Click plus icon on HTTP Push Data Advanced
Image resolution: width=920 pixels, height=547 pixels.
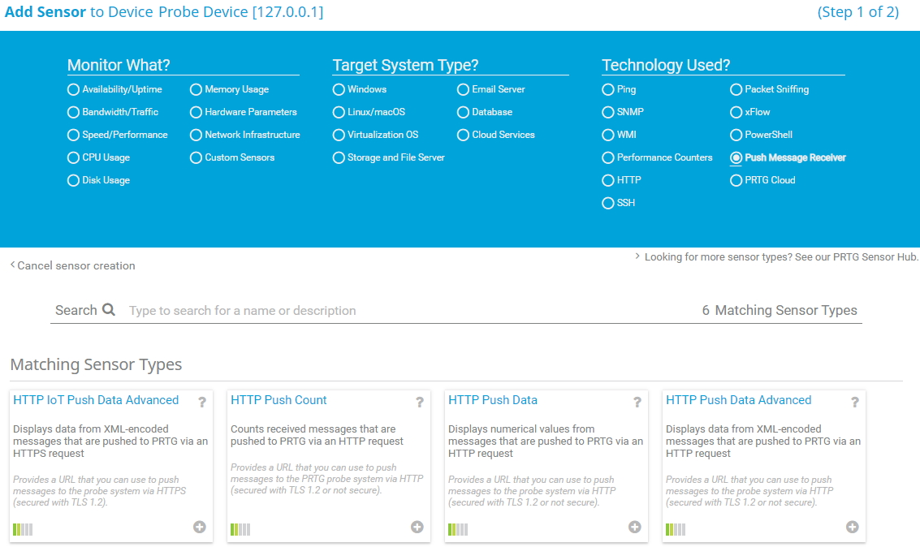pos(853,528)
